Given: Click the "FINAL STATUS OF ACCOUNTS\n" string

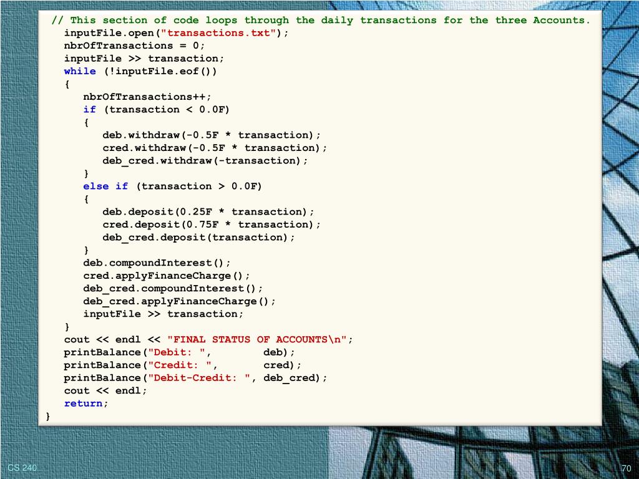Looking at the screenshot, I should [256, 340].
